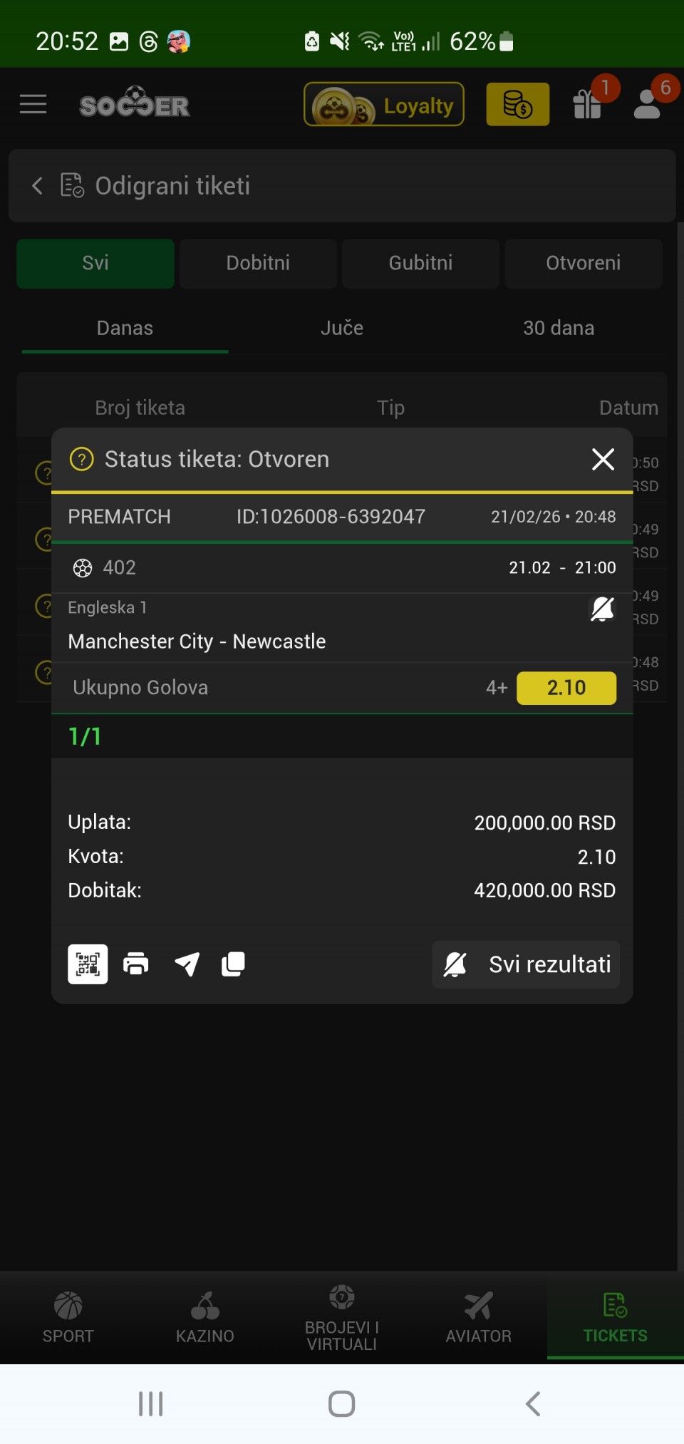Viewport: 684px width, 1444px height.
Task: Tap the 2.10 odds box
Action: point(566,688)
